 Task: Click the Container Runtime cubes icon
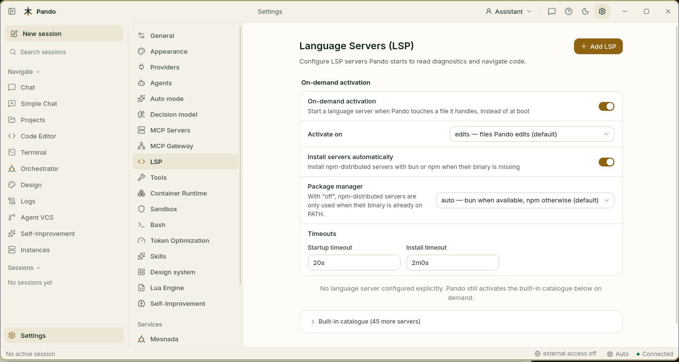[141, 193]
